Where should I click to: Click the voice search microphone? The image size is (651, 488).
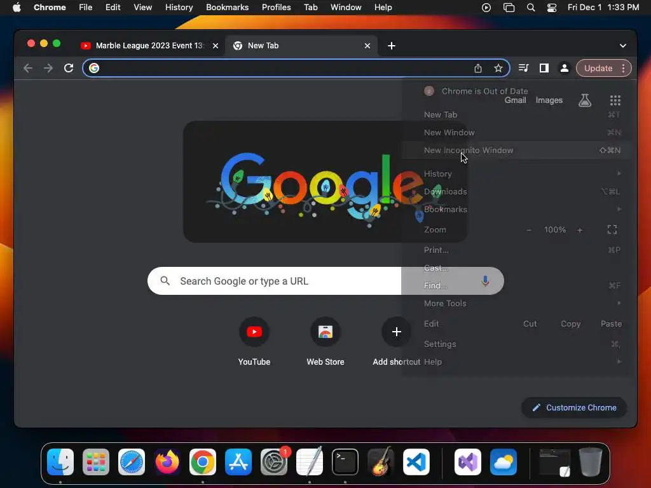[485, 281]
